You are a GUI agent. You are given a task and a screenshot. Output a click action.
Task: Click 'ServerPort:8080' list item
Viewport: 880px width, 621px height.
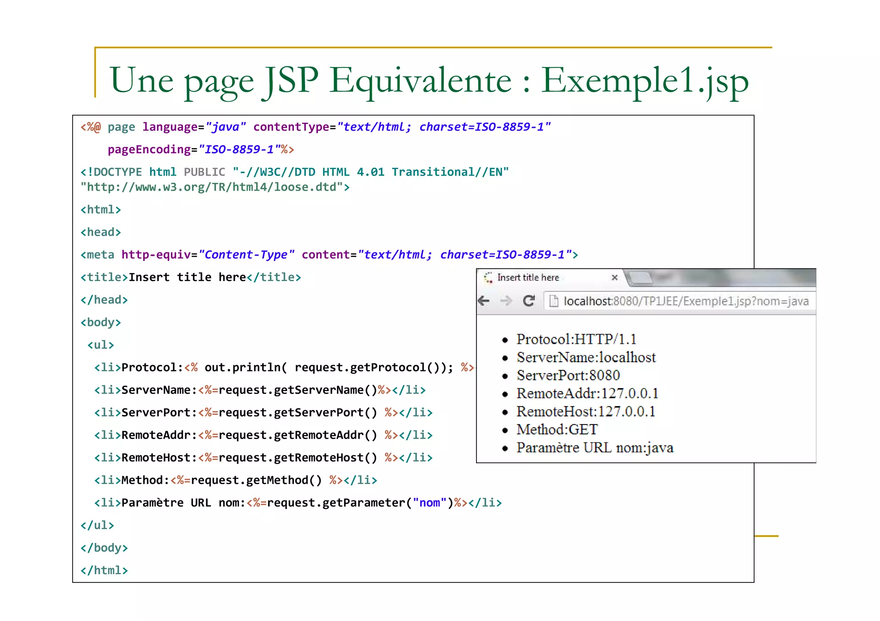(x=568, y=376)
